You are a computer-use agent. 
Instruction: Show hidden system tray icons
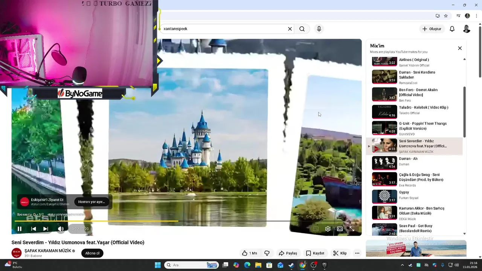(402, 265)
